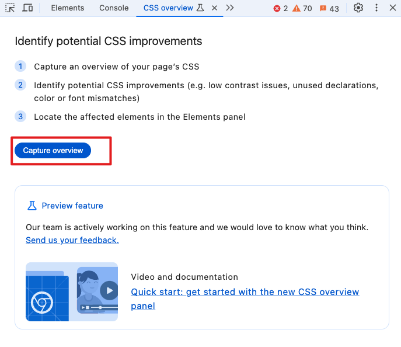Viewport: 401px width, 347px height.
Task: Open the three-dot customize menu
Action: click(376, 8)
